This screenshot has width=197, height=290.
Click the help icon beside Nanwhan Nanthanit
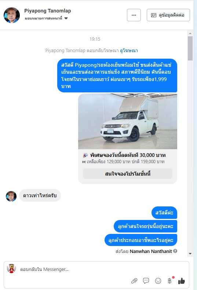(175, 251)
